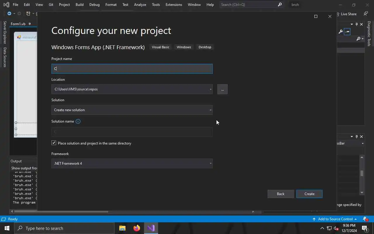Screen dimensions: 374x234
Task: Uncheck Place solution and project in same directory
Action: click(54, 143)
